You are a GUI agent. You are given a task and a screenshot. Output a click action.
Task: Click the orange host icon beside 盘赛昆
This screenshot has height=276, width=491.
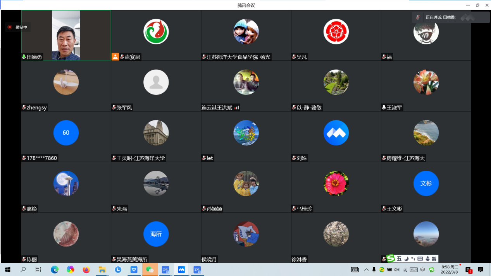tap(115, 57)
